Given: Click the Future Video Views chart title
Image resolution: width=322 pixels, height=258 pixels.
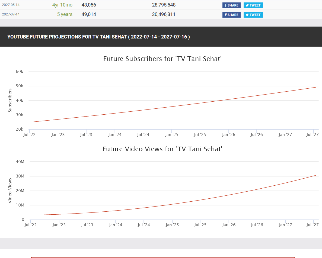Looking at the screenshot, I should point(162,149).
